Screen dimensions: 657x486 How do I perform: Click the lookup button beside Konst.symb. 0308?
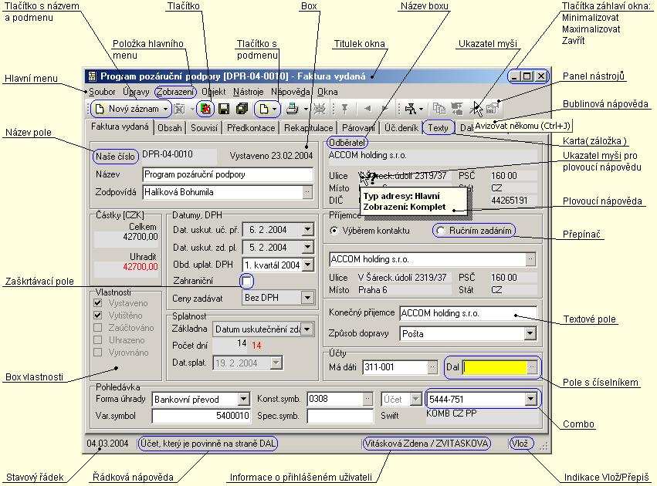367,399
